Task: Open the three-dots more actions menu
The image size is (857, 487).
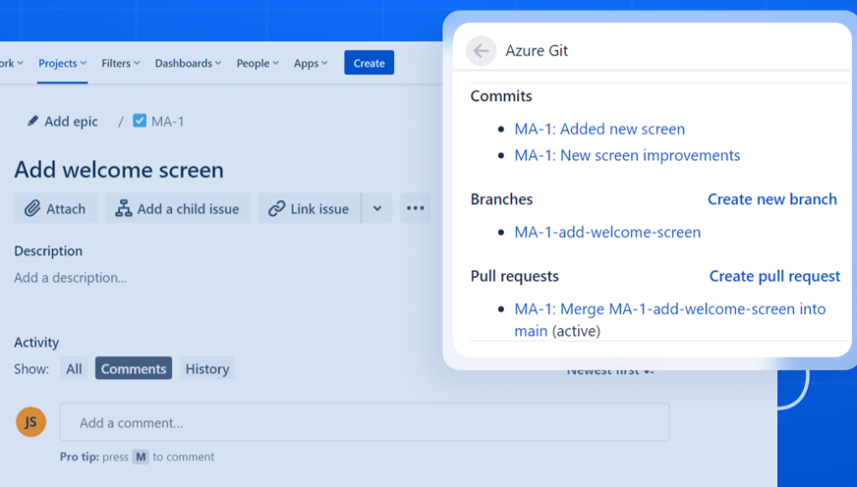Action: (x=416, y=208)
